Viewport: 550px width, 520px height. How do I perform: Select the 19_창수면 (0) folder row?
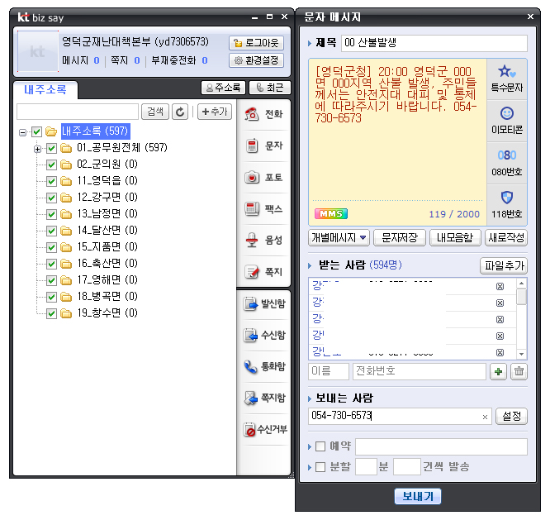click(107, 312)
